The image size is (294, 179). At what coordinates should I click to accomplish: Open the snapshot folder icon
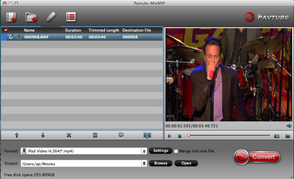click(288, 136)
